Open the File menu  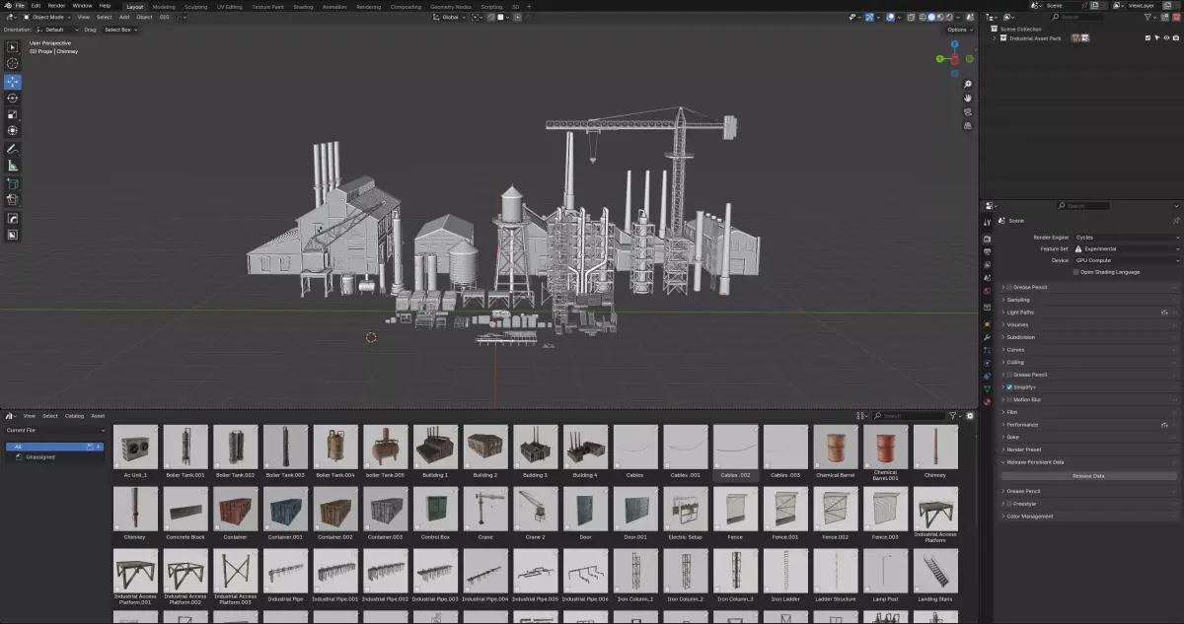(20, 6)
